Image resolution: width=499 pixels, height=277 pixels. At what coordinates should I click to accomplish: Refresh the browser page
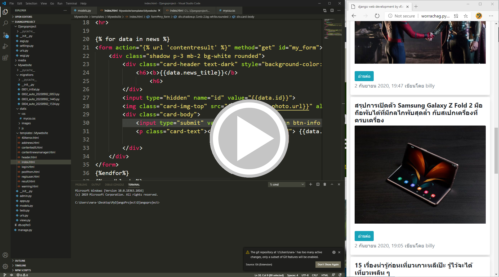[377, 16]
